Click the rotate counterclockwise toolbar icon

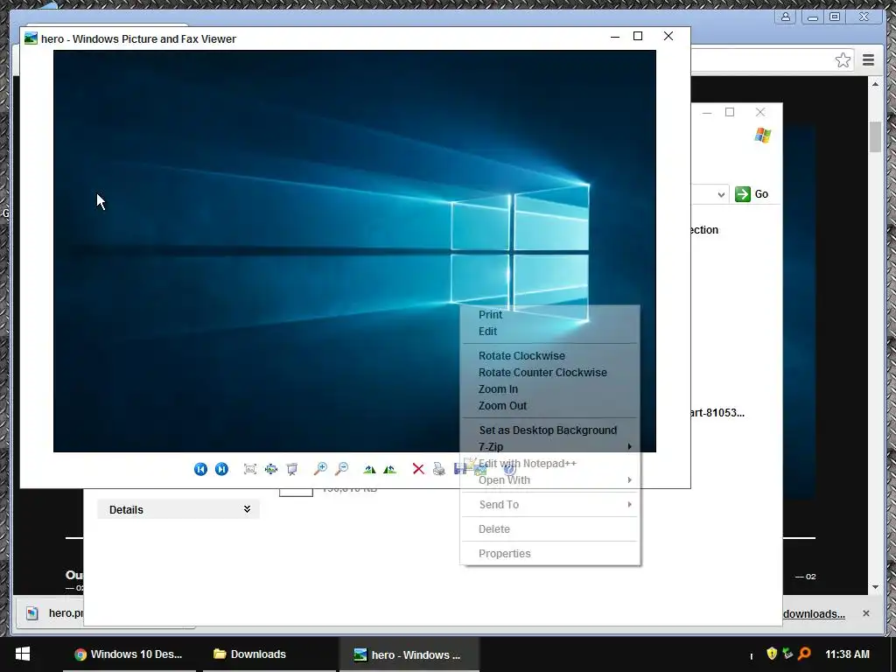click(x=390, y=469)
